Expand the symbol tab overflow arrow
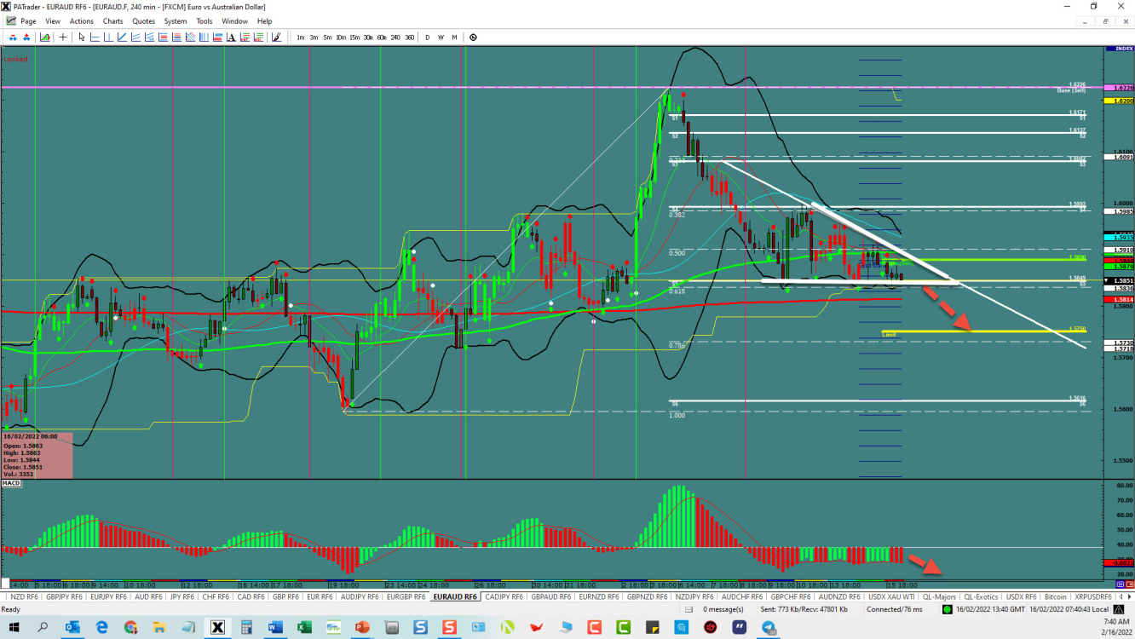This screenshot has width=1135, height=639. (1128, 596)
